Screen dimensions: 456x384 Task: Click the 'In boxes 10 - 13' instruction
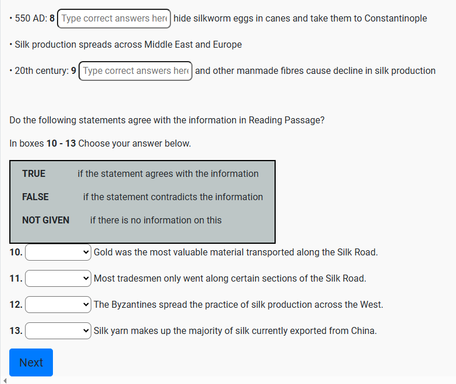point(100,144)
